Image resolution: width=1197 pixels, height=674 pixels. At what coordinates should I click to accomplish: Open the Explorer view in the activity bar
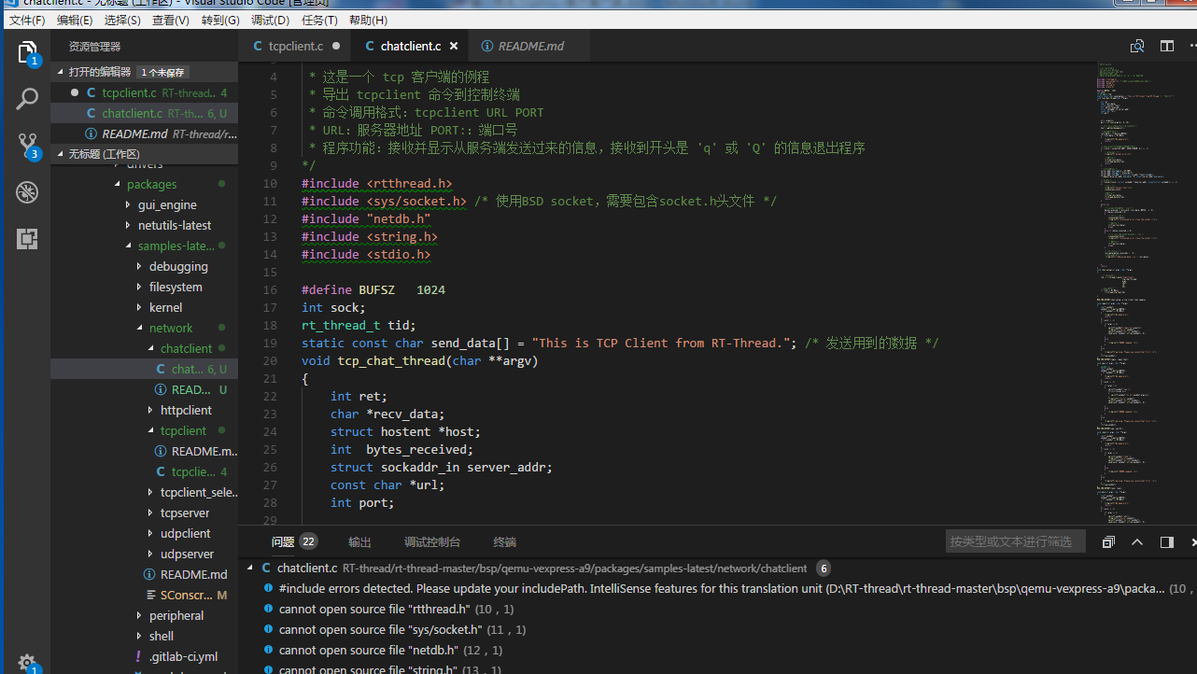(x=27, y=52)
